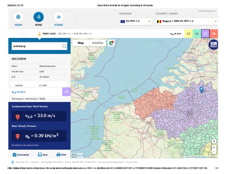This screenshot has height=174, width=226.
Task: Click the Google Maps icon button
Action: 111,43
